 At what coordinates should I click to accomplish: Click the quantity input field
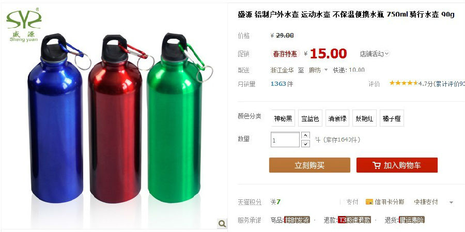pyautogui.click(x=285, y=140)
